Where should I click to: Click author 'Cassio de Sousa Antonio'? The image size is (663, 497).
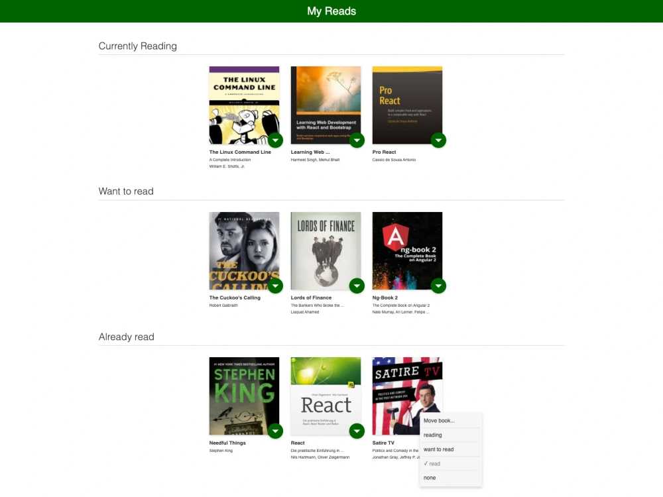coord(394,160)
